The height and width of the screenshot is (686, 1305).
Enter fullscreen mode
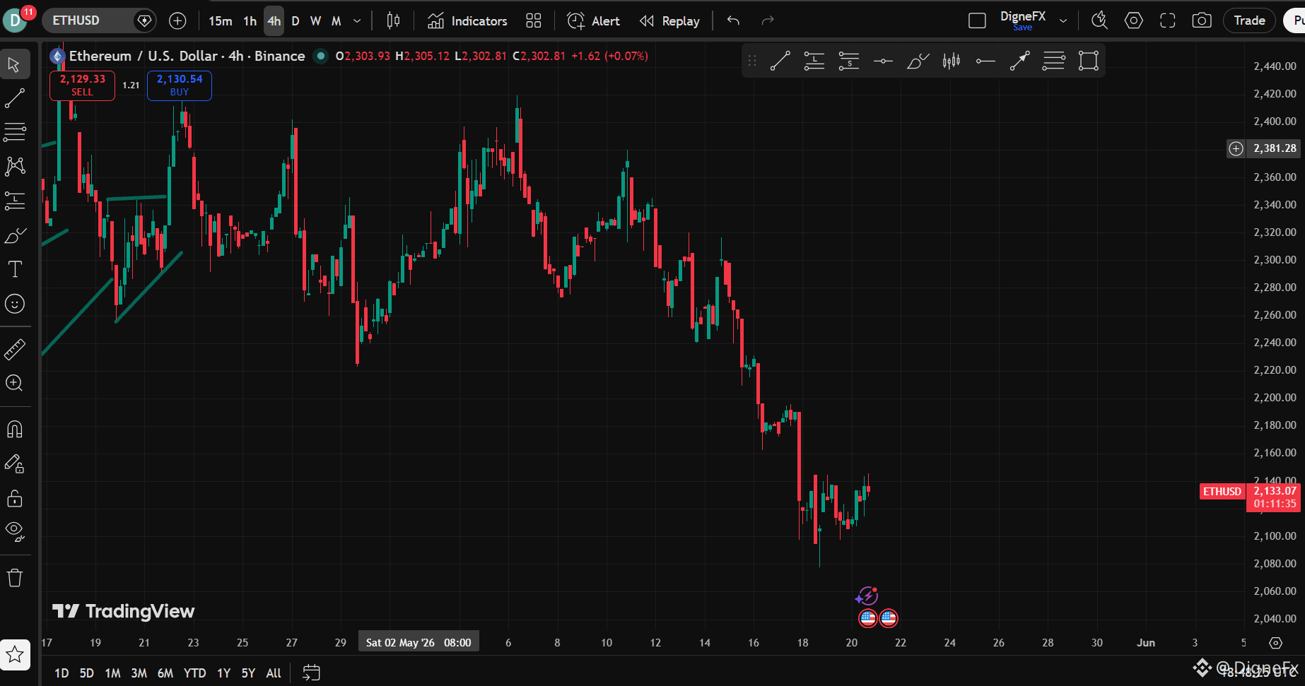coord(1168,21)
